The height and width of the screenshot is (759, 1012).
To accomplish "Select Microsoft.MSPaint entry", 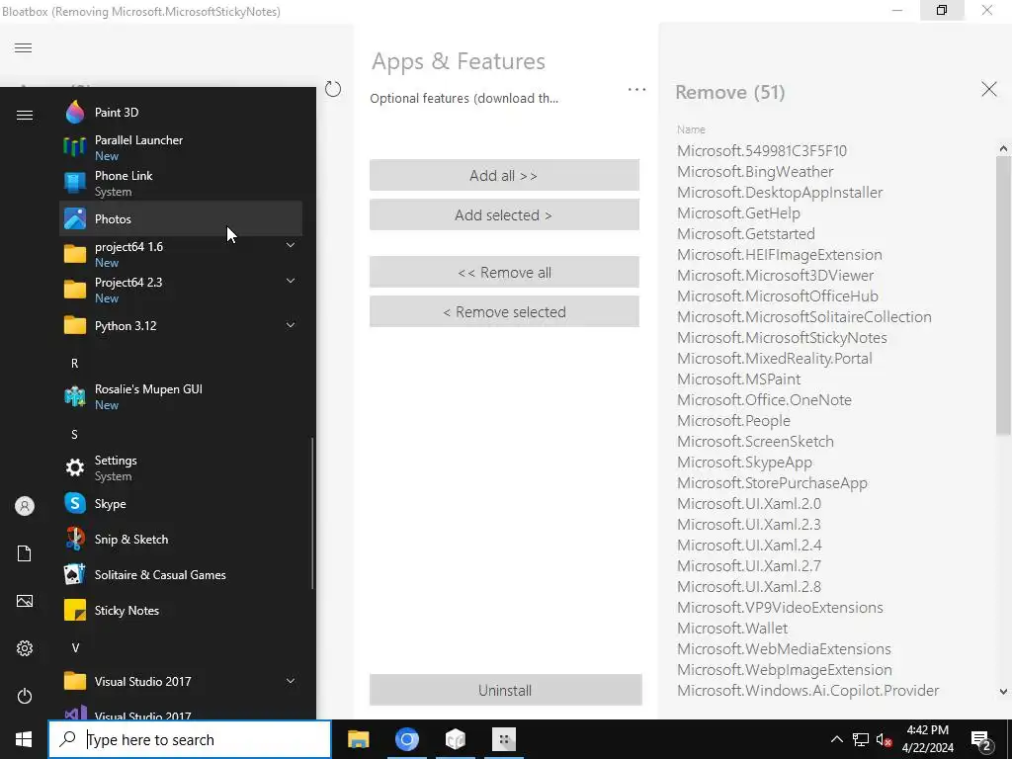I will point(738,379).
